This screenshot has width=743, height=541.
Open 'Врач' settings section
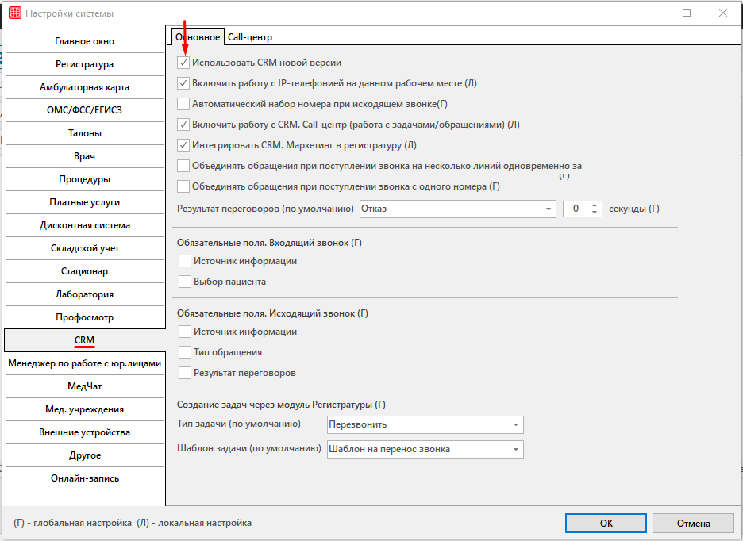[85, 156]
